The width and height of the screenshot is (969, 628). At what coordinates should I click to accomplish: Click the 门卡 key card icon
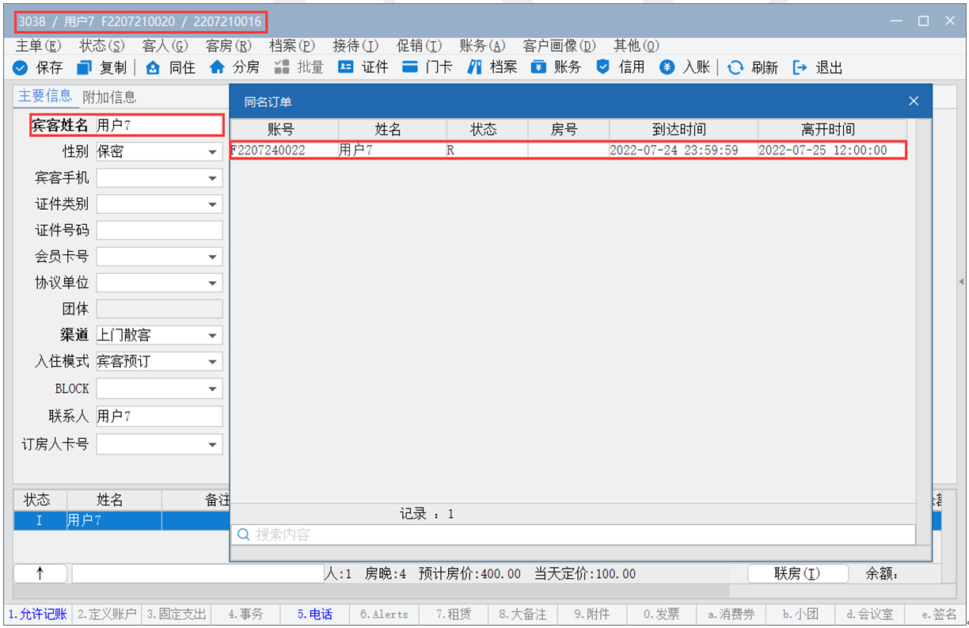409,67
